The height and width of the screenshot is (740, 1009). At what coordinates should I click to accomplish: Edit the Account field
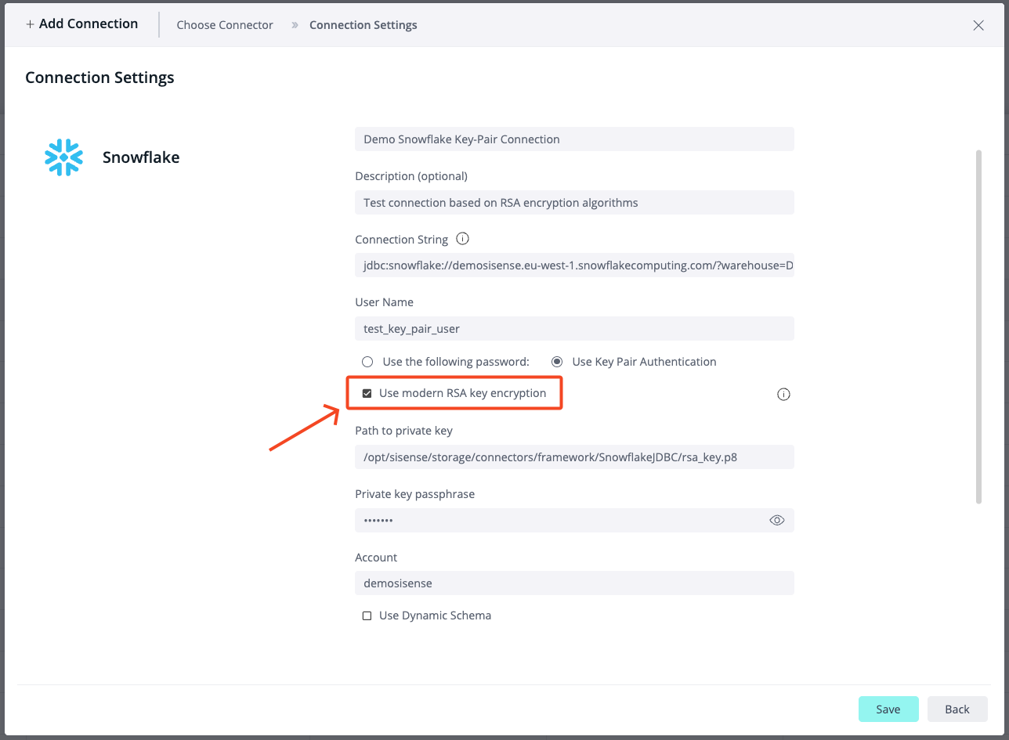[x=574, y=583]
